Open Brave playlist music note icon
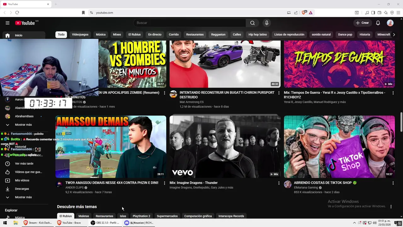The height and width of the screenshot is (227, 403). [x=367, y=13]
